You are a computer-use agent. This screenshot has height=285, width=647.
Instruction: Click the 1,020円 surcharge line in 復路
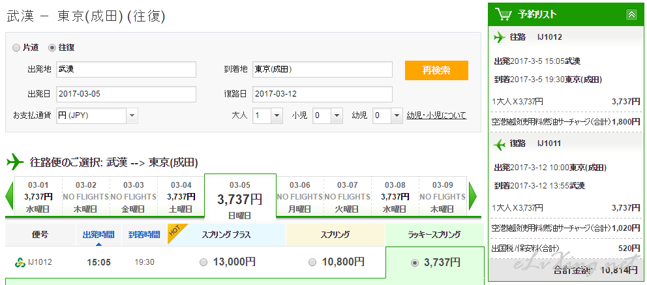pos(566,228)
